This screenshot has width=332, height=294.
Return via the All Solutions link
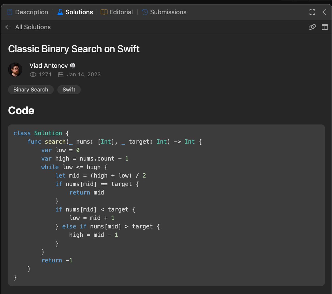[33, 27]
